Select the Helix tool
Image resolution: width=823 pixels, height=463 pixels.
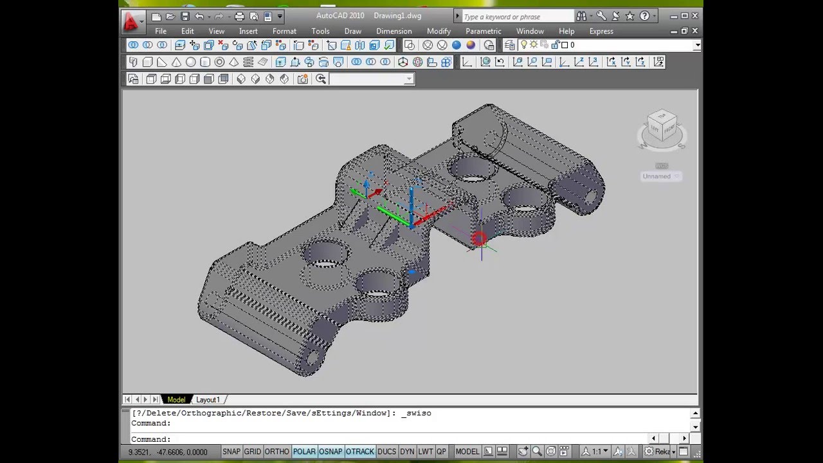tap(248, 62)
